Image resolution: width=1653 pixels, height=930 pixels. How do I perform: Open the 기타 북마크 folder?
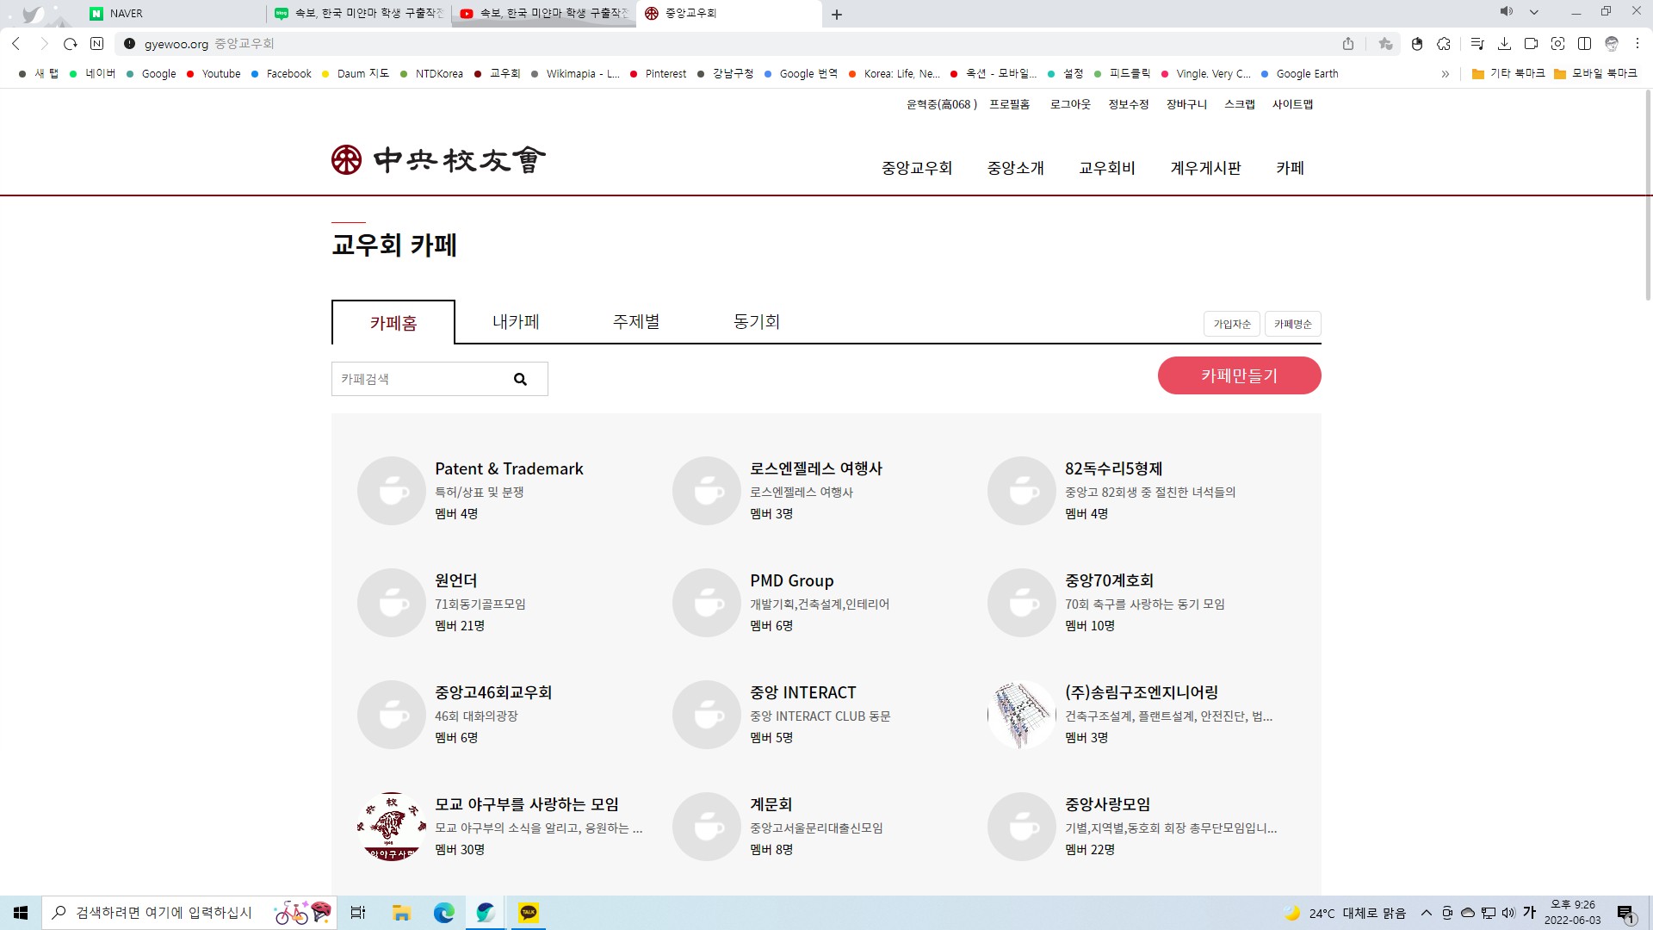click(1508, 74)
